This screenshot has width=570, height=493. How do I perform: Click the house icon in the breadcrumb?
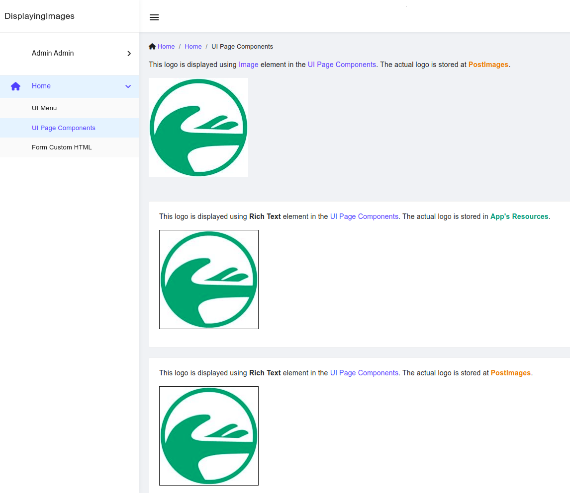pyautogui.click(x=152, y=47)
